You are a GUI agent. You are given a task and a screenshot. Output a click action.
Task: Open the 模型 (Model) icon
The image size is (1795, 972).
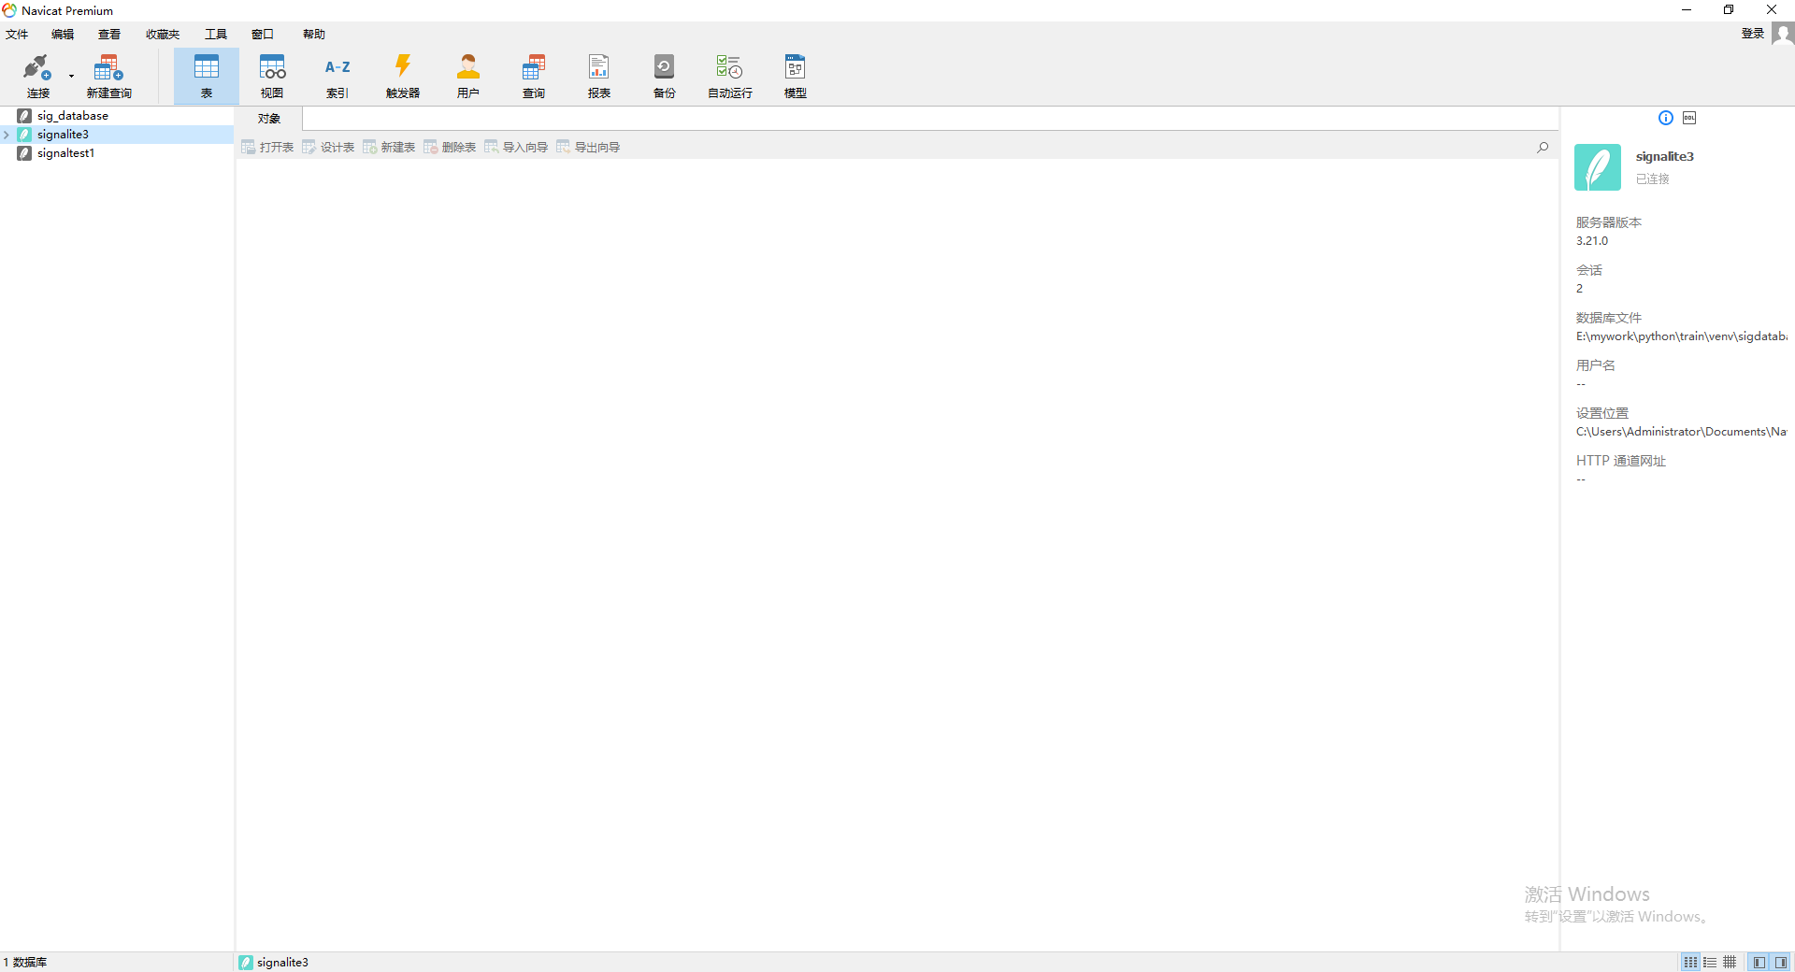pos(796,76)
